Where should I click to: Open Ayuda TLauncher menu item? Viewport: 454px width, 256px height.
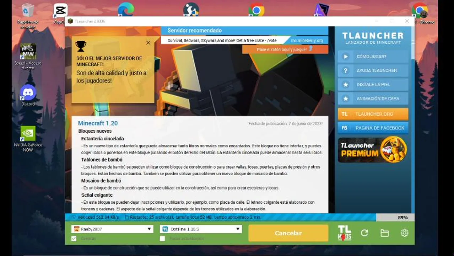(x=373, y=70)
